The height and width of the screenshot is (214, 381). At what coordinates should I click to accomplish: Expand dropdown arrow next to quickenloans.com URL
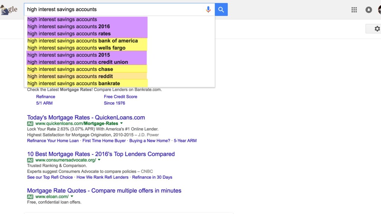click(x=122, y=123)
